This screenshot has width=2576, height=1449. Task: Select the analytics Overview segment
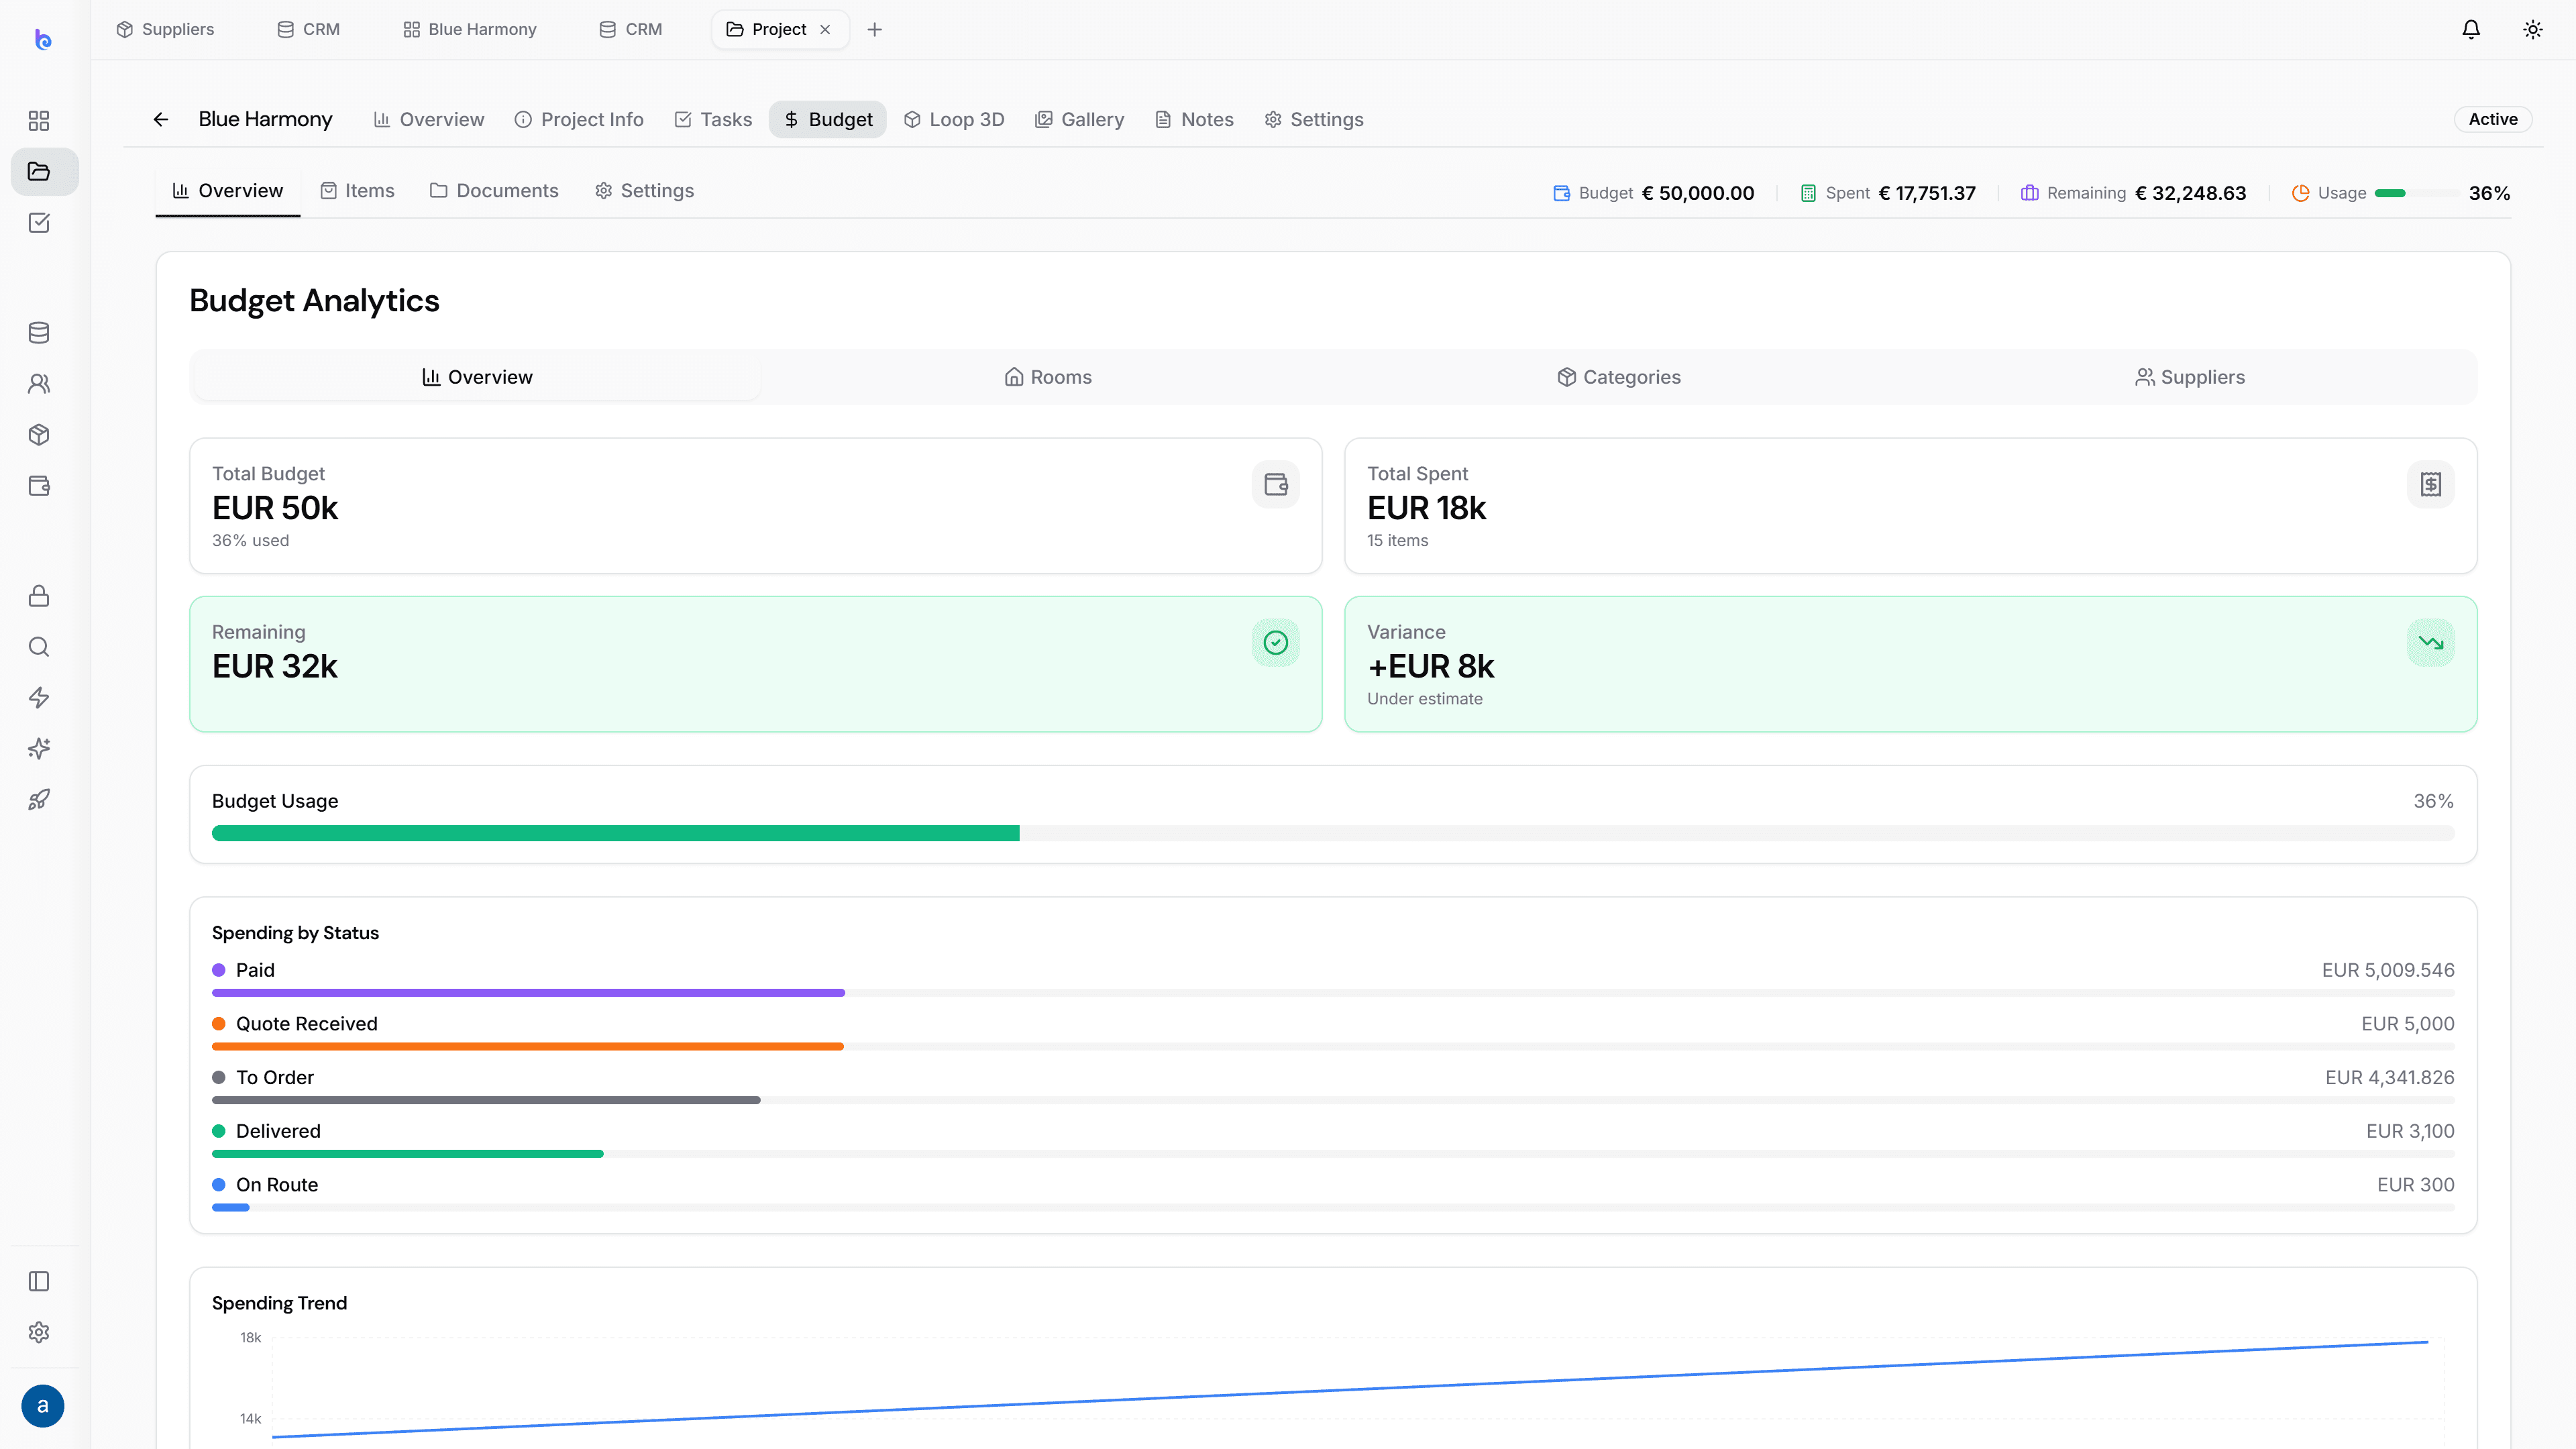477,378
